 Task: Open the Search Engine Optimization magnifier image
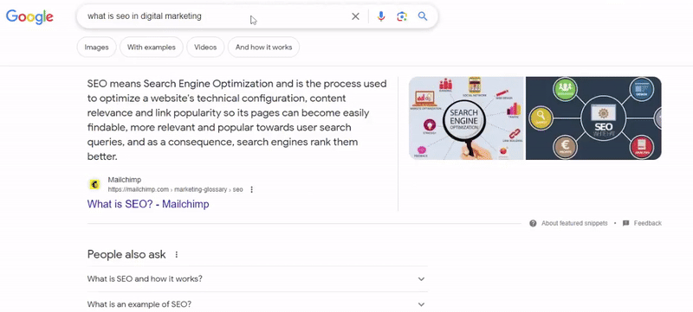point(466,118)
